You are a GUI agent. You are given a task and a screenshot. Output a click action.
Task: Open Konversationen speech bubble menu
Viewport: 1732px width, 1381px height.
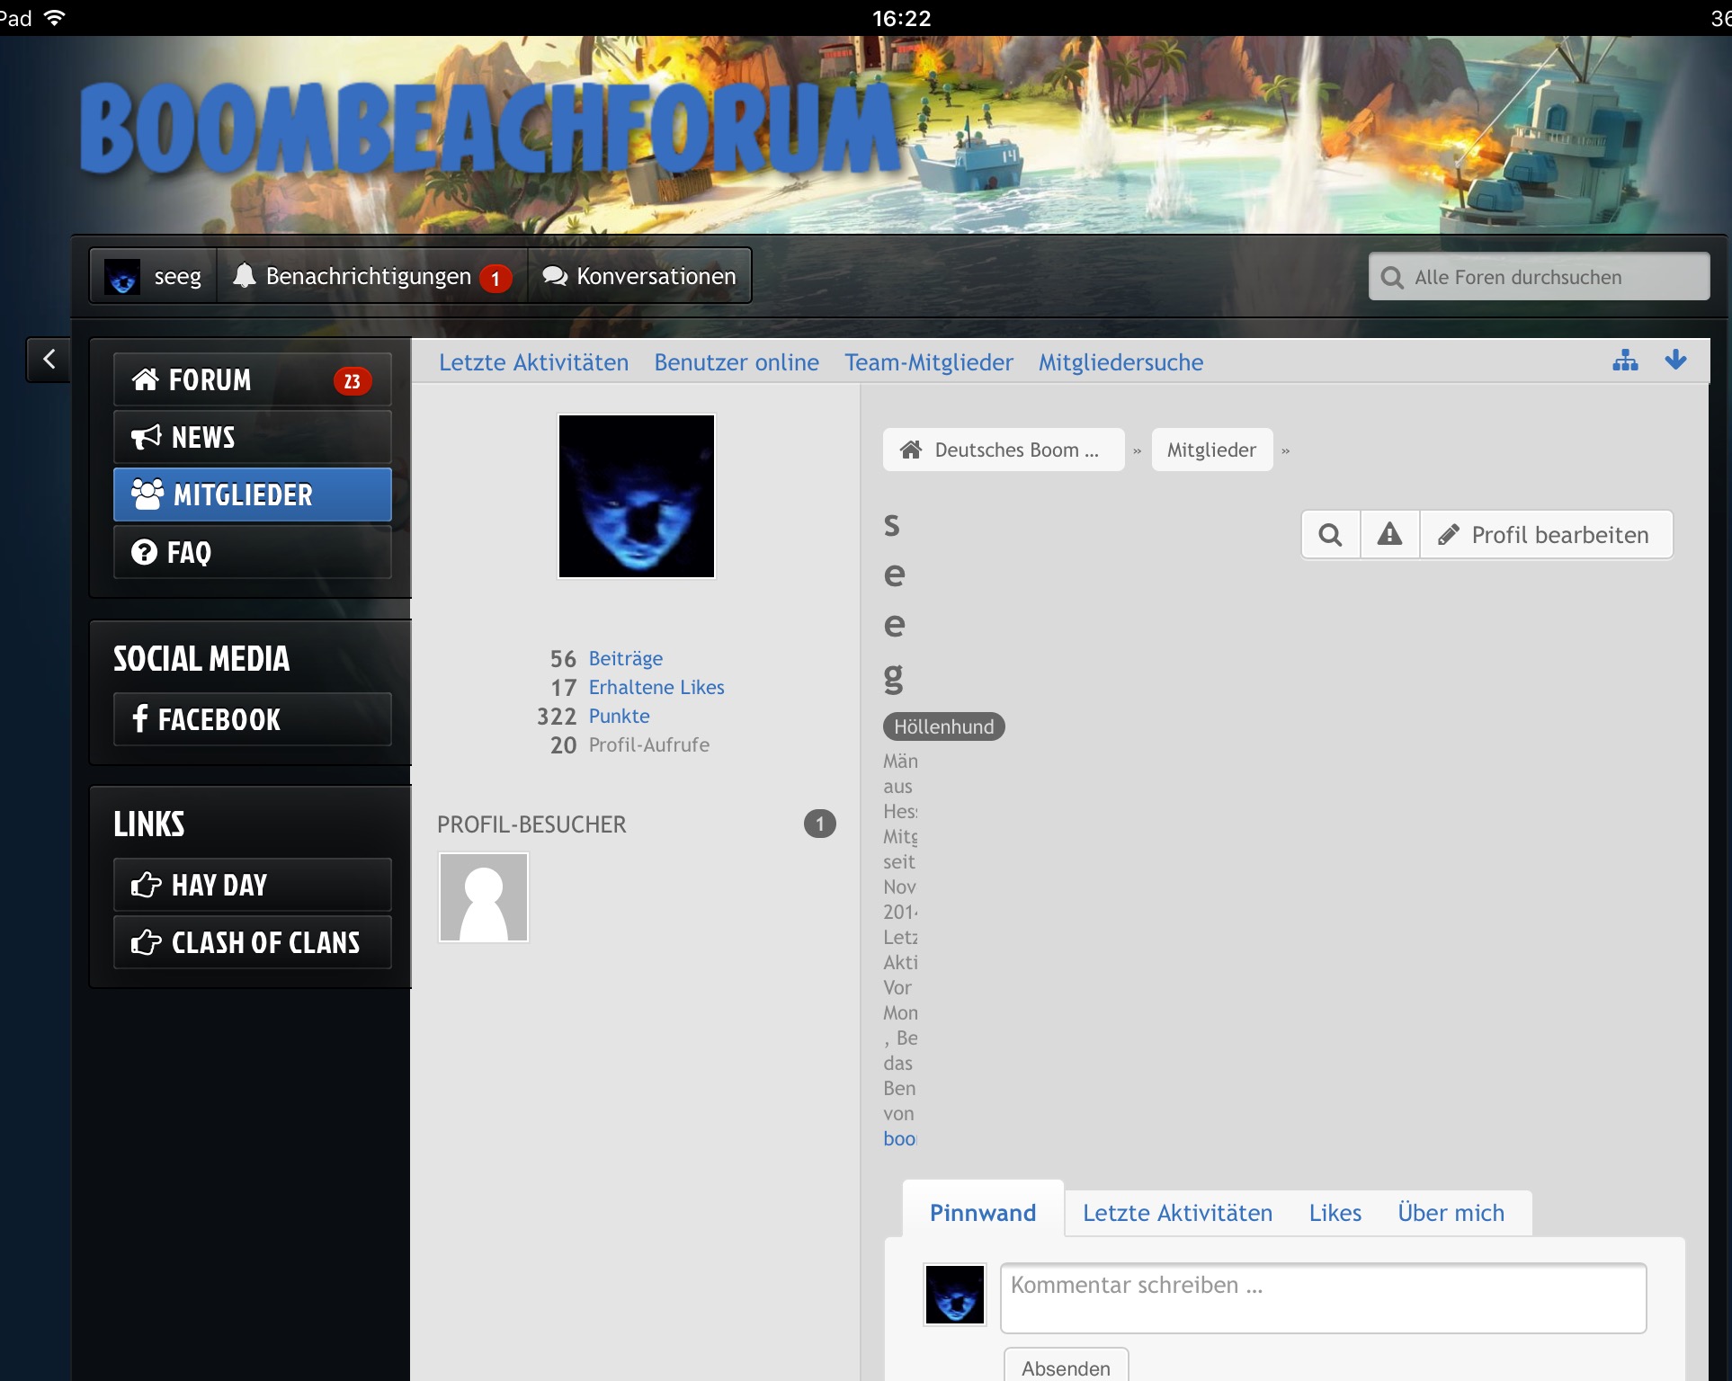coord(639,277)
